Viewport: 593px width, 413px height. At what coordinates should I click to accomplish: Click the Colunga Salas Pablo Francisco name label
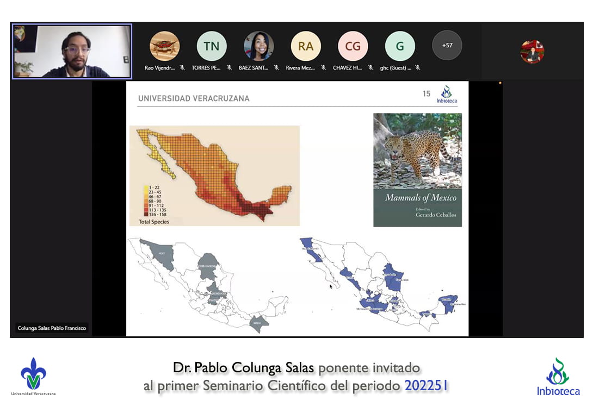tap(52, 328)
